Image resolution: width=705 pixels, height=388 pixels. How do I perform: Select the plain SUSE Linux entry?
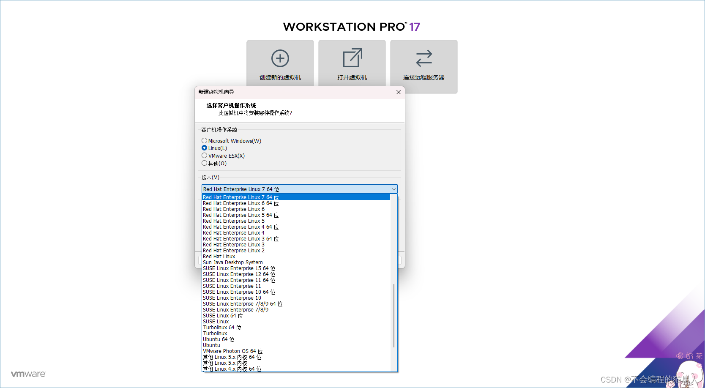click(x=296, y=322)
